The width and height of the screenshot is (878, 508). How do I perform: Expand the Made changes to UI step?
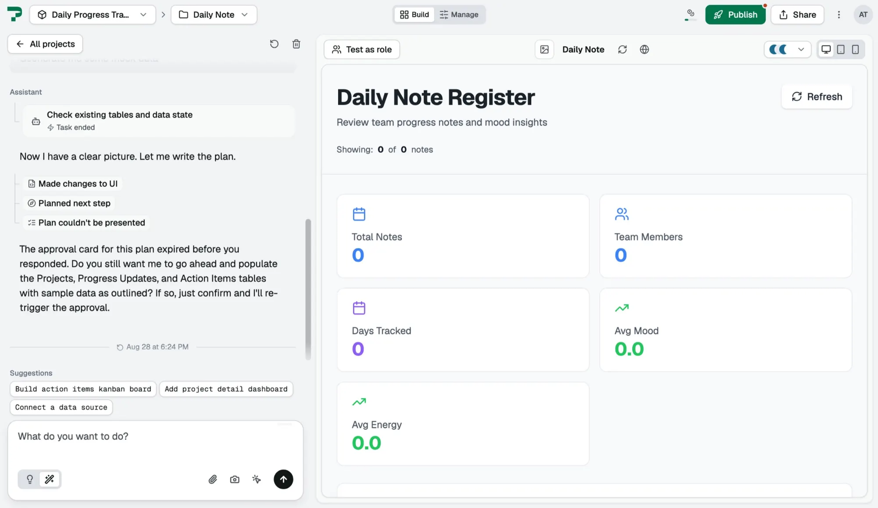click(73, 184)
